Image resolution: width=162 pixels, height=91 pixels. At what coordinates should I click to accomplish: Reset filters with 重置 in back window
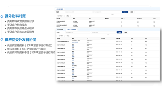(131, 12)
